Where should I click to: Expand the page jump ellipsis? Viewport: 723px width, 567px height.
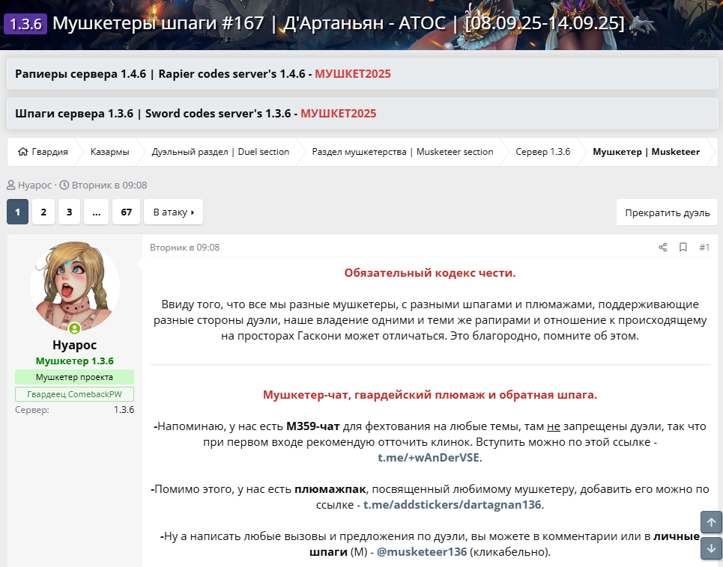click(x=96, y=212)
